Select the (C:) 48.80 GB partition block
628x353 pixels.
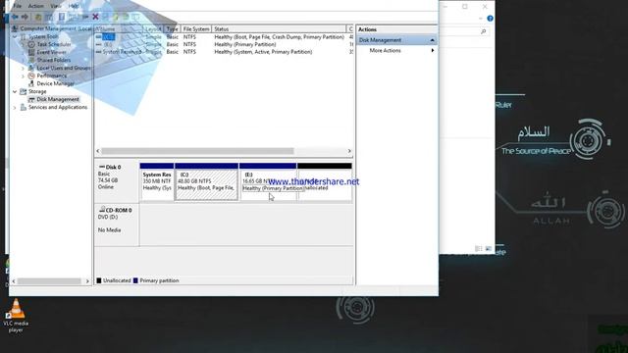206,181
